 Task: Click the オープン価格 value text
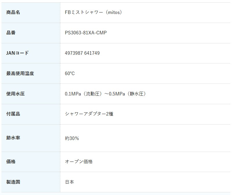(79, 162)
